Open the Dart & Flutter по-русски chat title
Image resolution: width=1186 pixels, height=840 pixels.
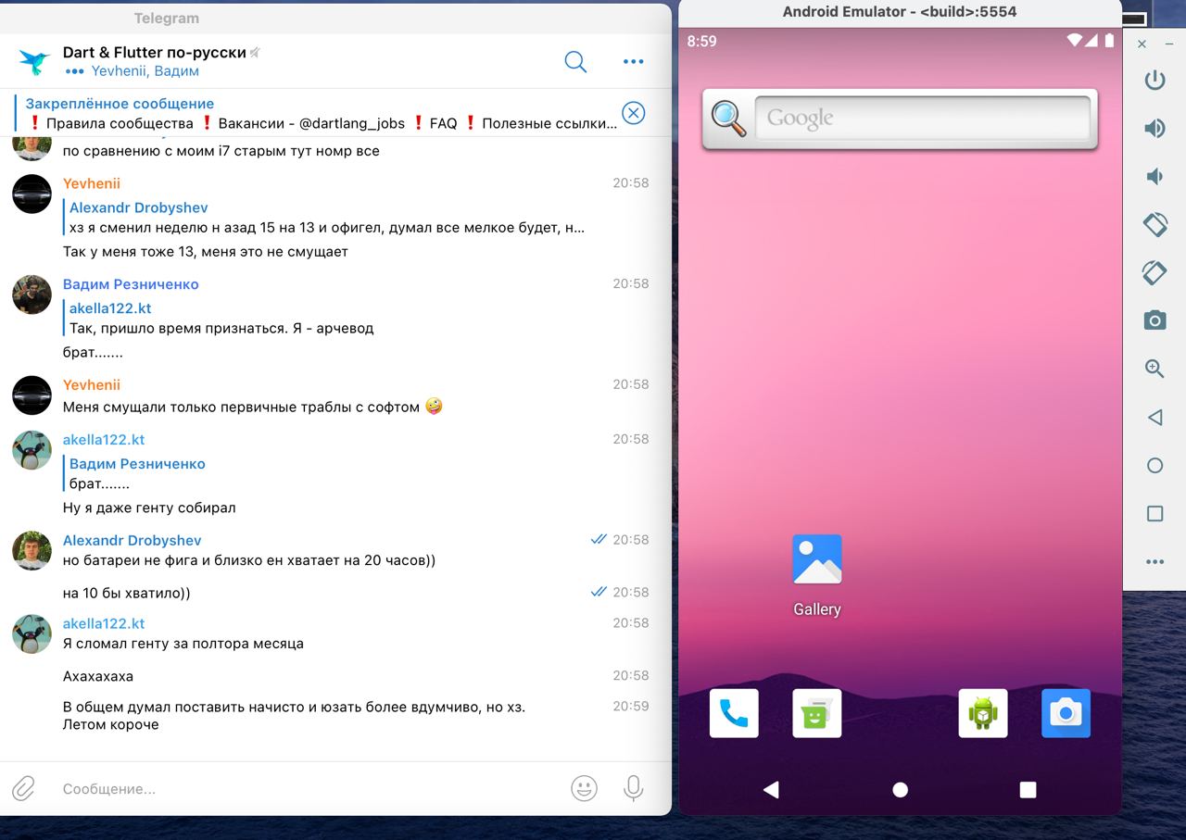point(154,53)
